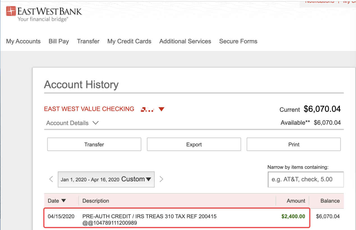Image resolution: width=356 pixels, height=230 pixels.
Task: Select the IRS TREAS 310 transaction row
Action: click(176, 218)
